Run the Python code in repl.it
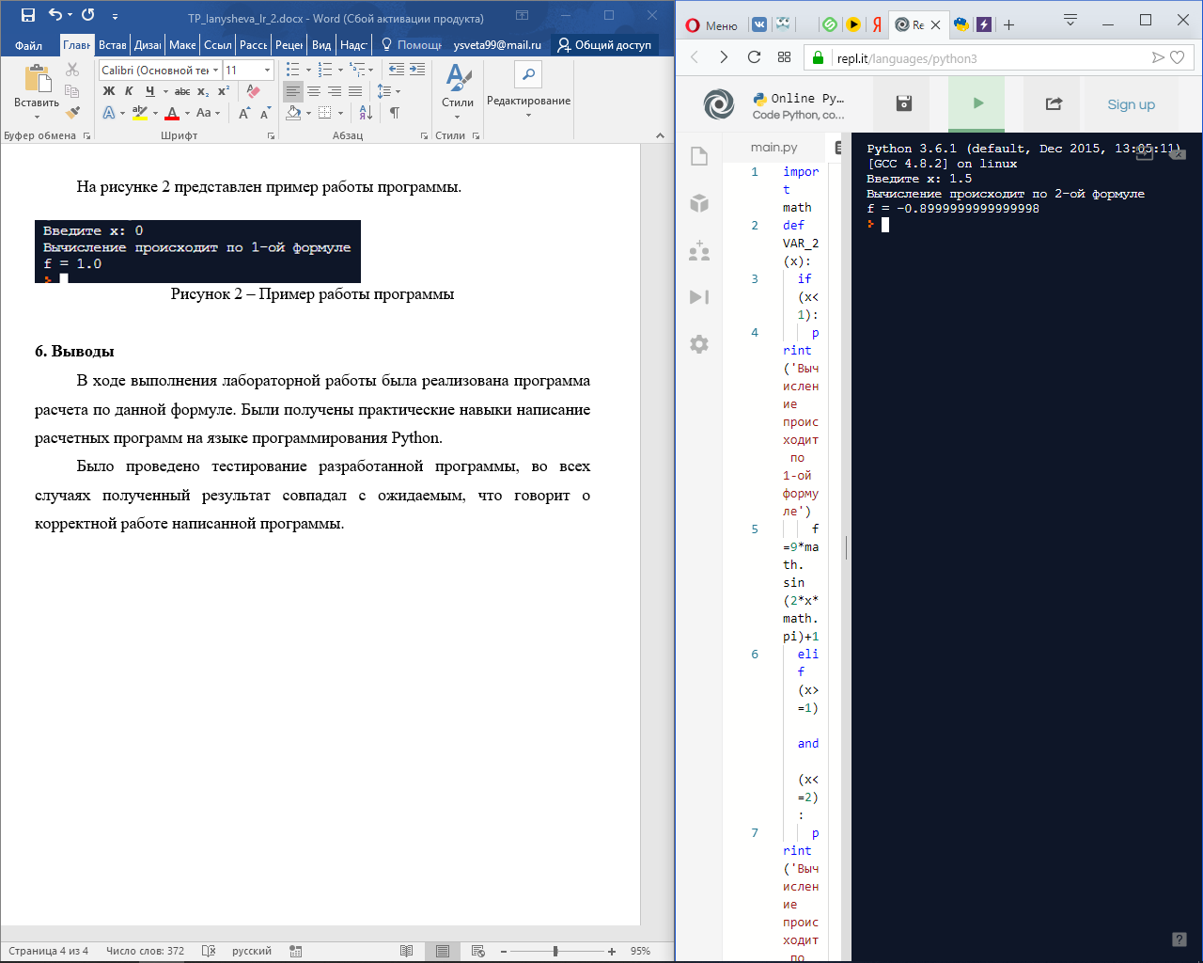The height and width of the screenshot is (963, 1203). pos(977,103)
